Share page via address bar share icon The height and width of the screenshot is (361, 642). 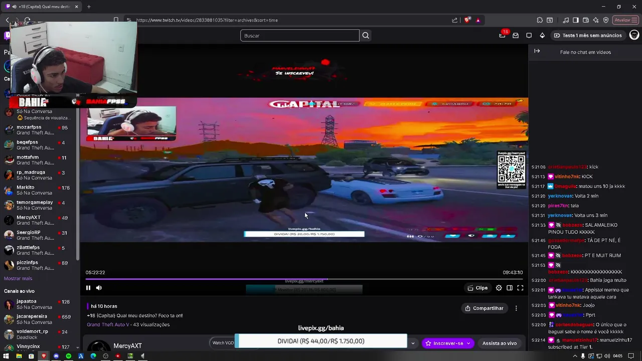click(454, 20)
